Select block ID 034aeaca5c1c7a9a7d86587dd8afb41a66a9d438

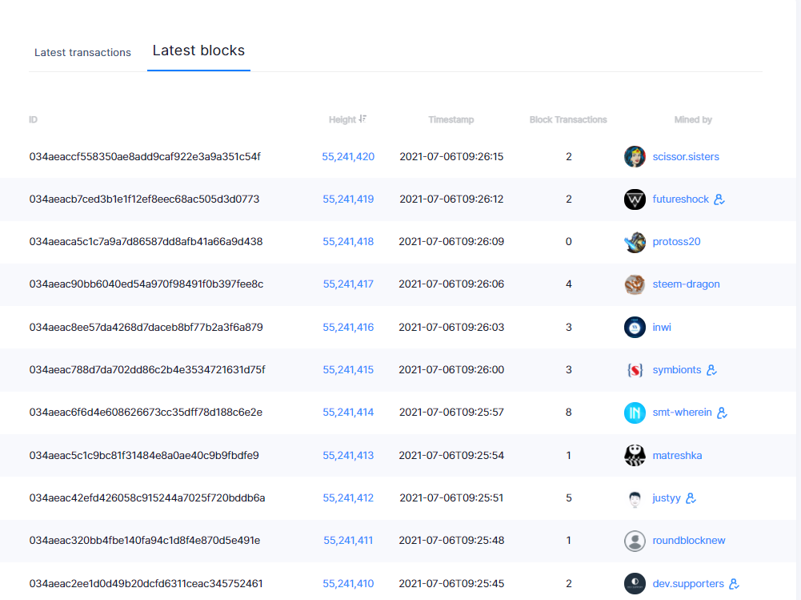146,241
